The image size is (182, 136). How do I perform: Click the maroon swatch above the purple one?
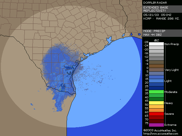[x=156, y=121]
